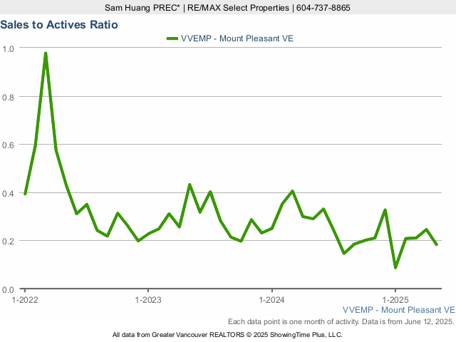This screenshot has height=342, width=456.
Task: Click the 1-2023 x-axis label
Action: coord(148,300)
